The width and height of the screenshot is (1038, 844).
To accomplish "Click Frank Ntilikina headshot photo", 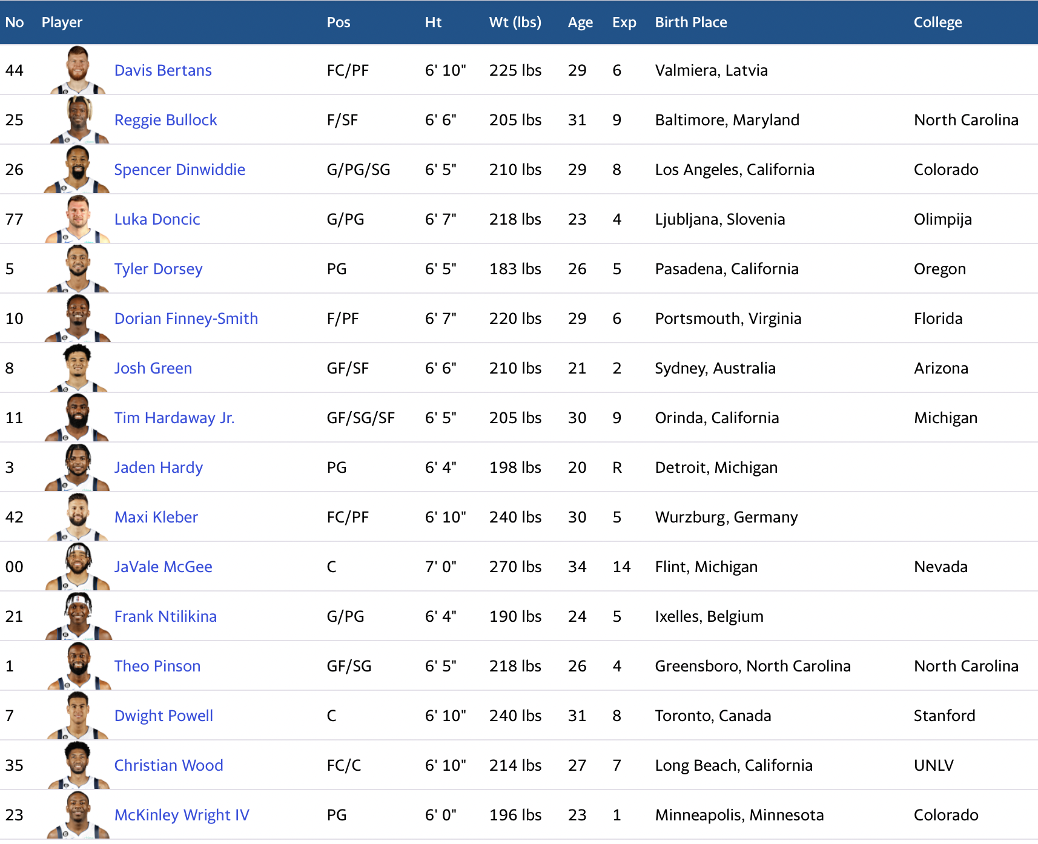I will pyautogui.click(x=78, y=616).
